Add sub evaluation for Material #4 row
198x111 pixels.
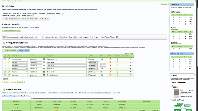pos(117,62)
